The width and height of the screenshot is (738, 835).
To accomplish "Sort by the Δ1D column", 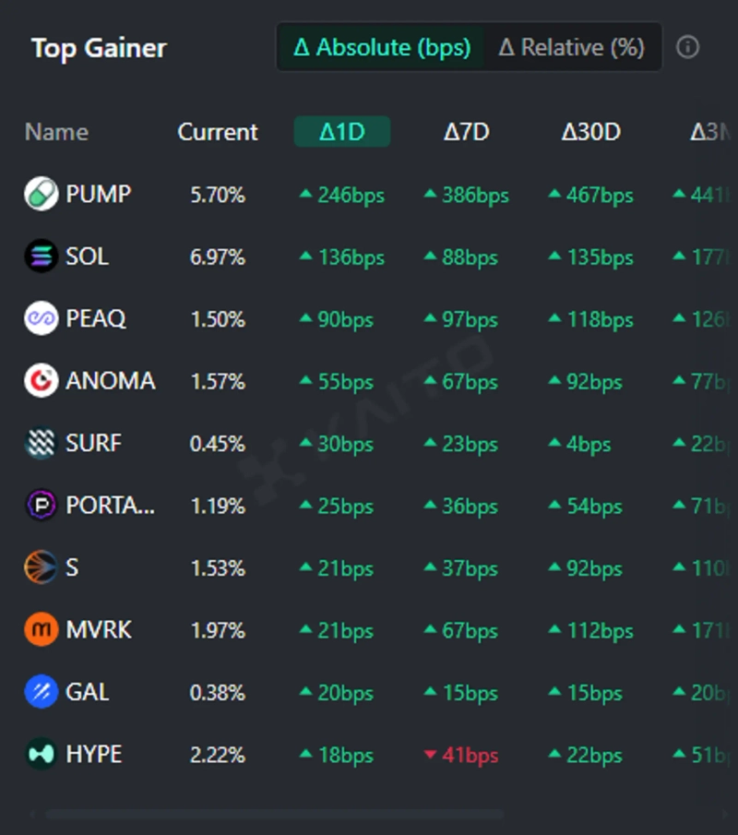I will pyautogui.click(x=342, y=132).
